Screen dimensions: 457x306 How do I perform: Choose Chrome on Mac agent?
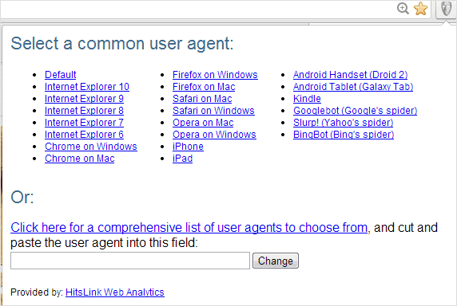point(80,159)
